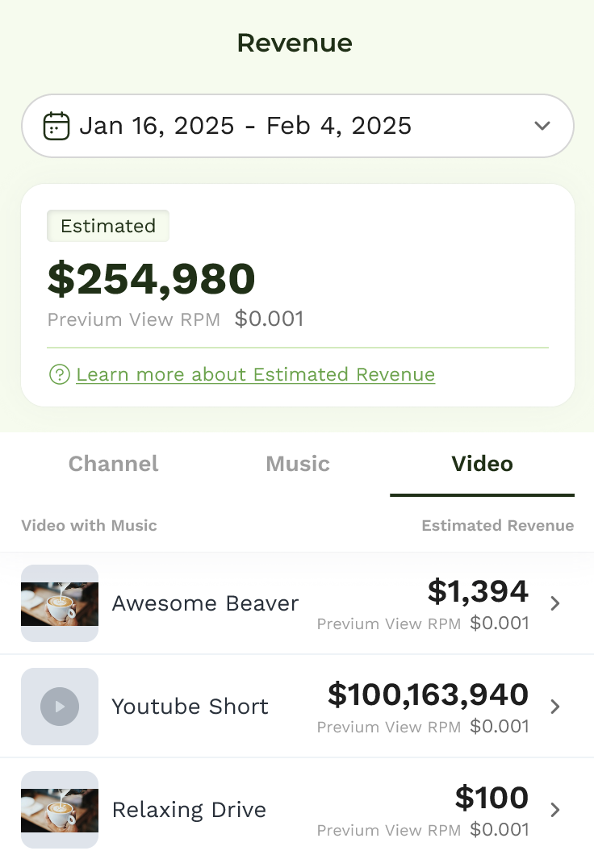Select the Relaxing Drive video title
594x855 pixels.
point(189,810)
